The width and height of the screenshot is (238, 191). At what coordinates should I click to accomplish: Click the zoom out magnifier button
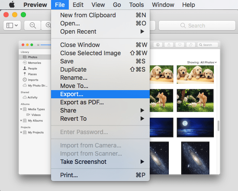click(32, 25)
